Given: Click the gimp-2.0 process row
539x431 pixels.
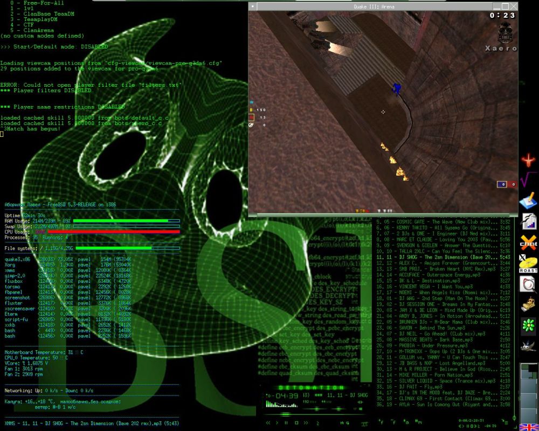Looking at the screenshot, I should click(68, 276).
